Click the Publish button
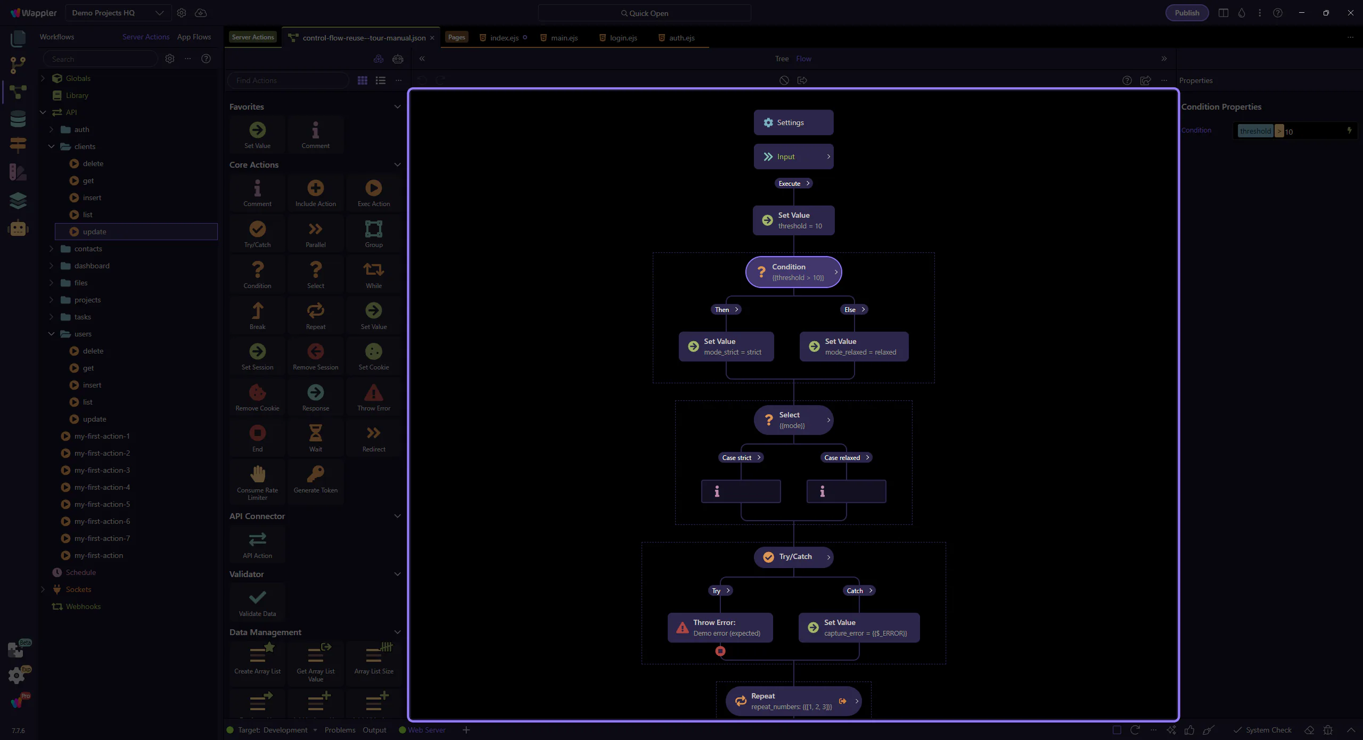The height and width of the screenshot is (740, 1363). click(1186, 13)
